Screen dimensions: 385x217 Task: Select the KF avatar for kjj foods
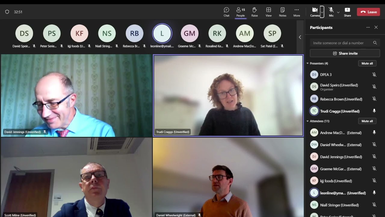(79, 33)
